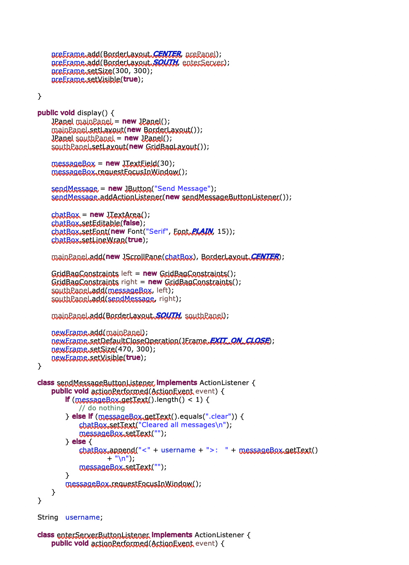The height and width of the screenshot is (565, 409).
Task: Click the line 'southPanel.add(messageBox, left);'
Action: [x=113, y=290]
